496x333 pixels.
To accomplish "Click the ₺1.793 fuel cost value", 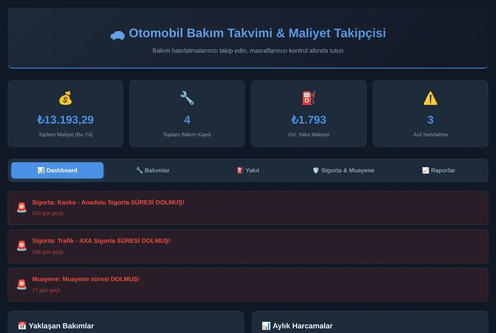I will 309,120.
